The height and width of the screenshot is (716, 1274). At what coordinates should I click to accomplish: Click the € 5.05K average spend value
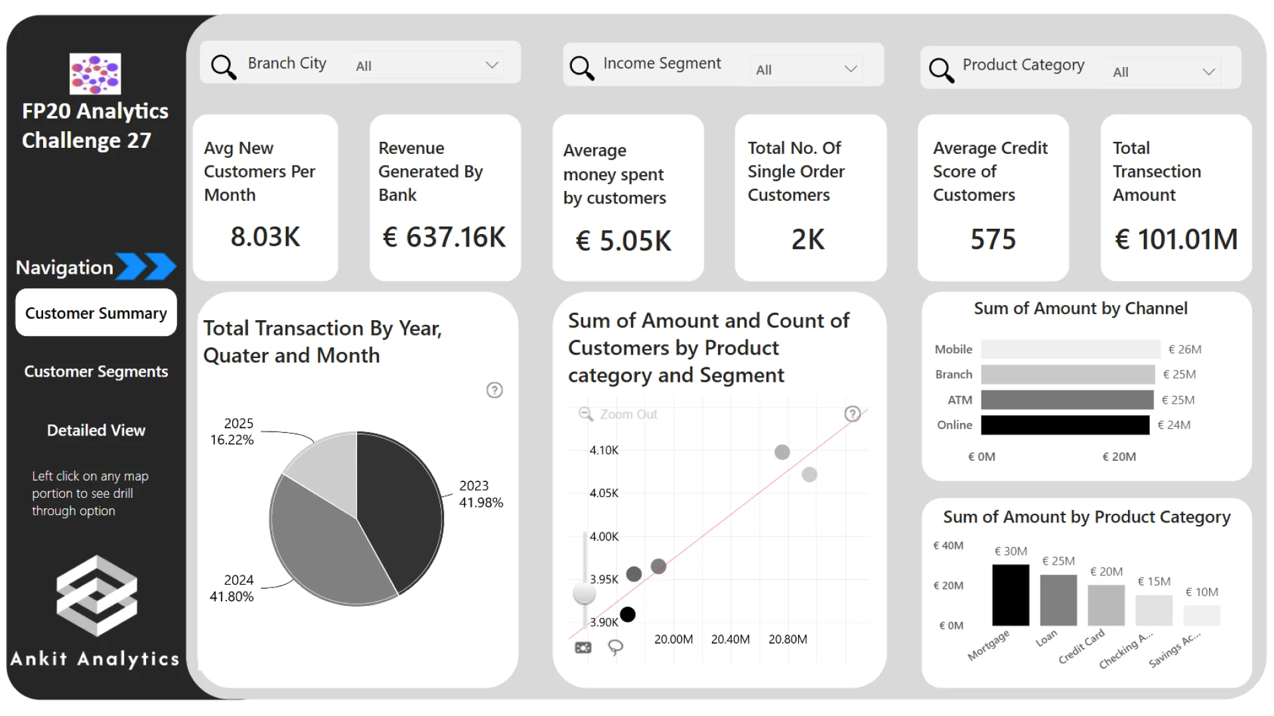(x=624, y=241)
